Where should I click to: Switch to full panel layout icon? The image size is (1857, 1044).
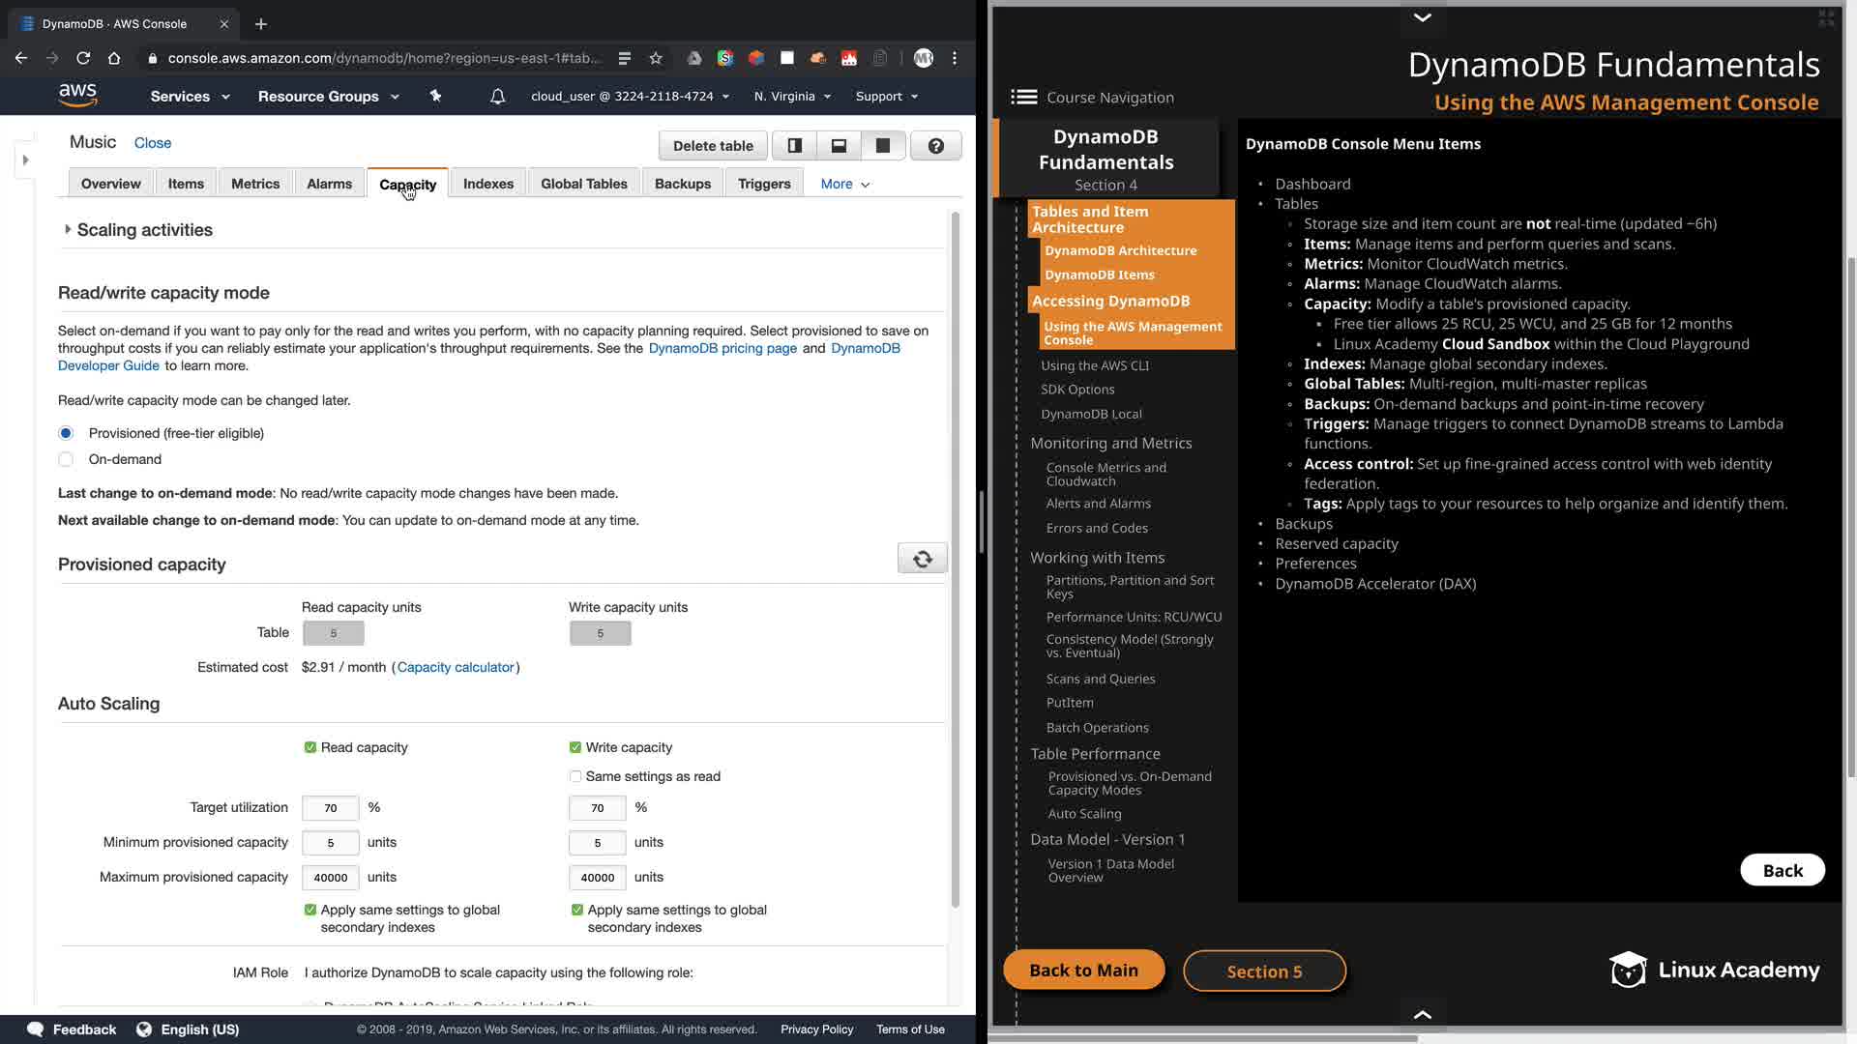[x=882, y=146]
